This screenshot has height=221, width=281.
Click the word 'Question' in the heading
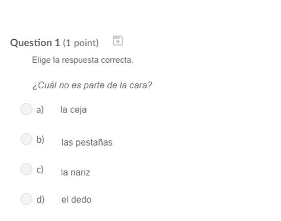pyautogui.click(x=31, y=43)
